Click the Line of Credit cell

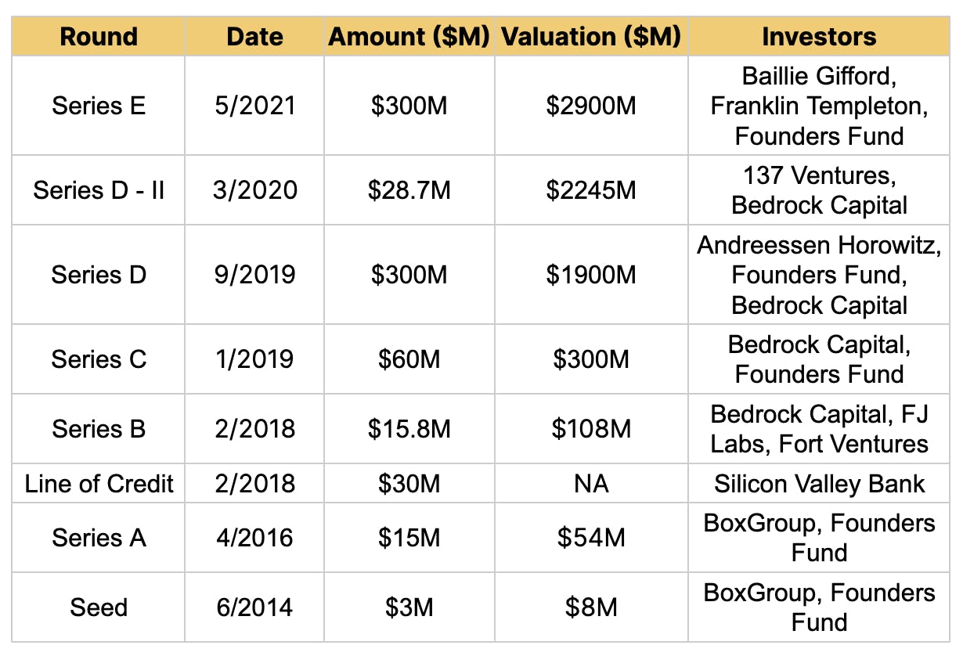(99, 483)
